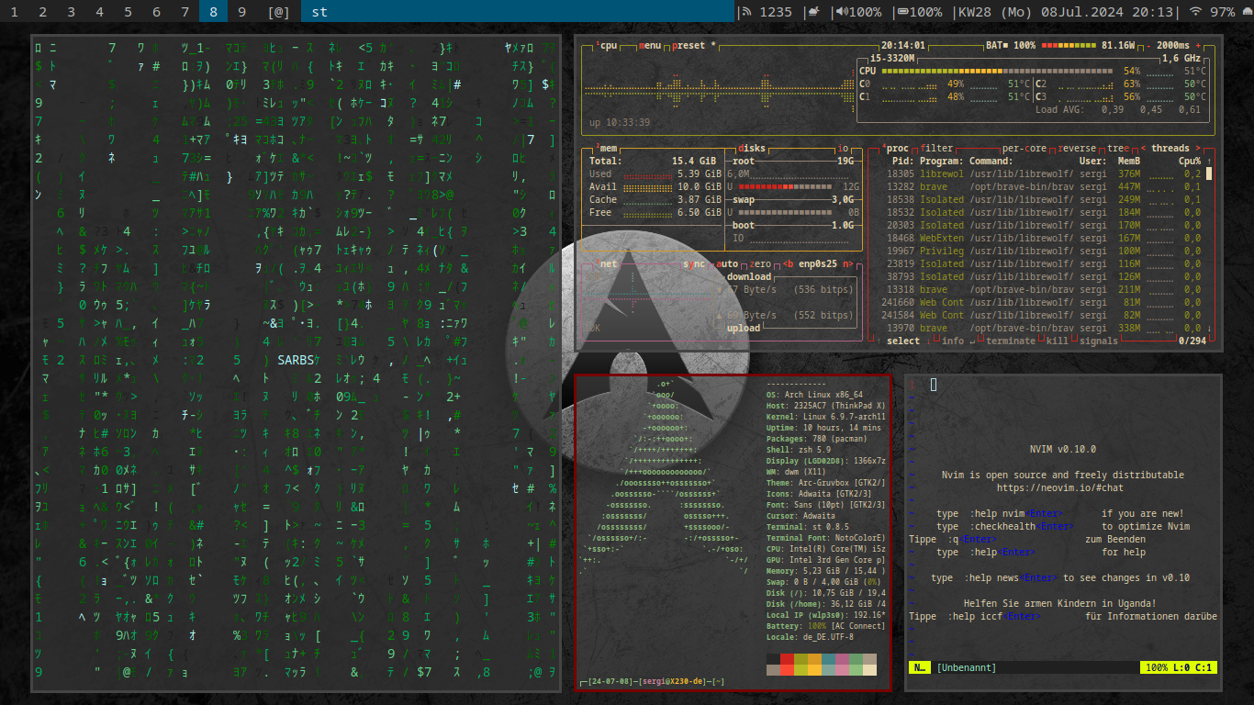Viewport: 1254px width, 705px height.
Task: Click the threads sort-column selector in btop
Action: 1170,148
